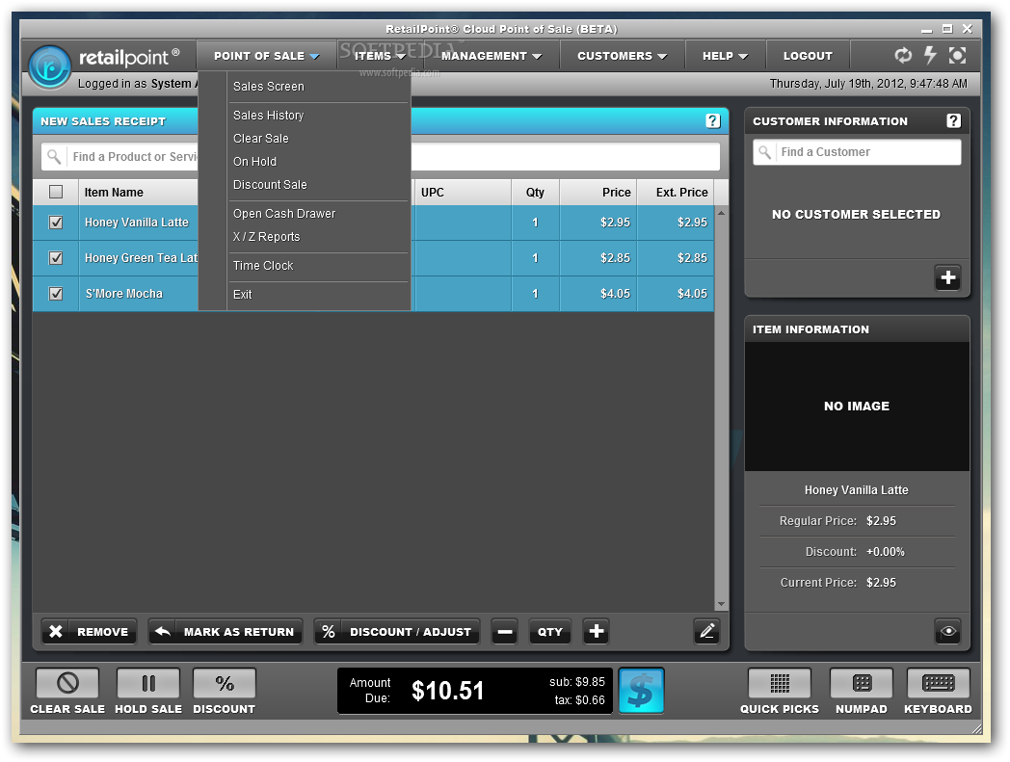Click Logout in the top bar
This screenshot has height=762, width=1010.
click(x=808, y=56)
